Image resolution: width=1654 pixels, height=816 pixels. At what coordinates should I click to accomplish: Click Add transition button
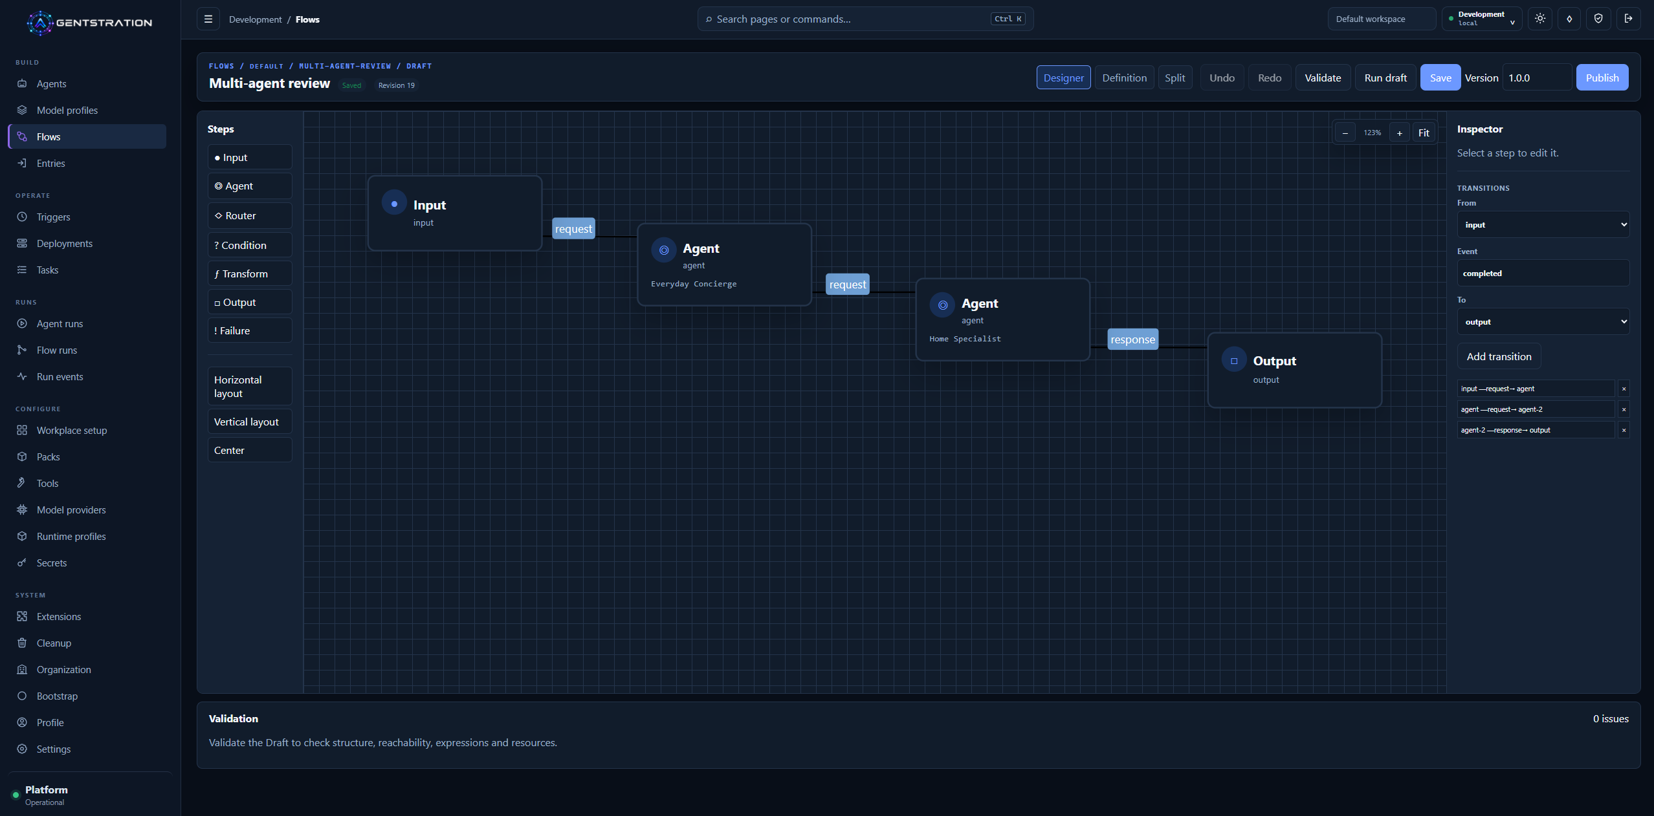tap(1499, 356)
